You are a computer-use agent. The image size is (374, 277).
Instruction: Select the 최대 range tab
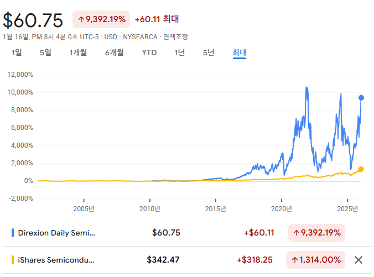(x=239, y=53)
